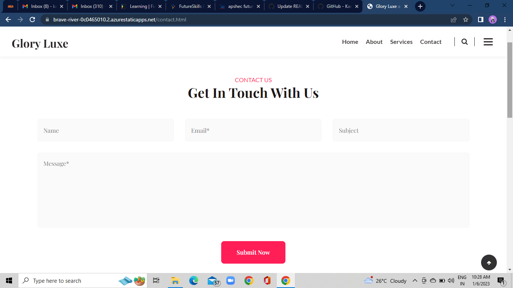Screen dimensions: 513x288
Task: Open Chrome's three-dot menu
Action: (x=504, y=19)
